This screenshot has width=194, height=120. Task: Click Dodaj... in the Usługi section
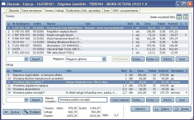138,100
